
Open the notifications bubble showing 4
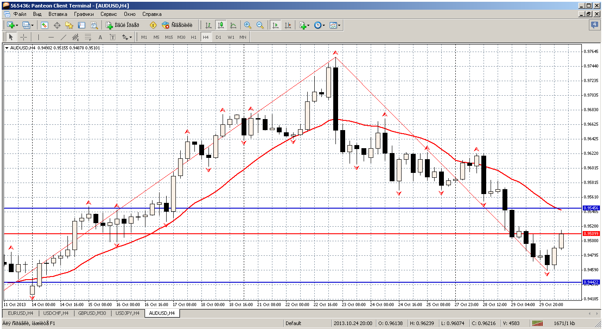[x=595, y=25]
